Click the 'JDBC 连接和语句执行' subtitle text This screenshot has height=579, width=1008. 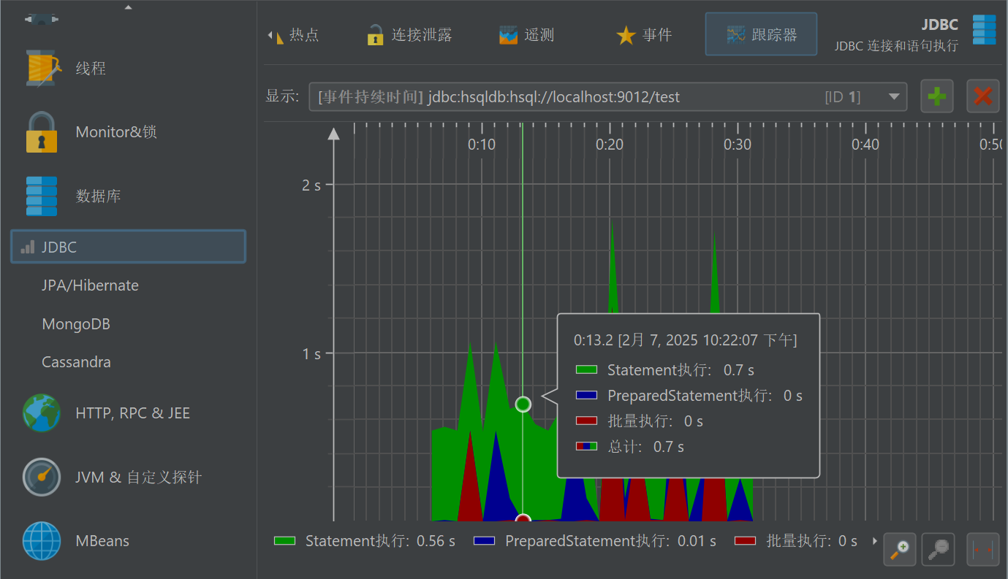point(896,46)
